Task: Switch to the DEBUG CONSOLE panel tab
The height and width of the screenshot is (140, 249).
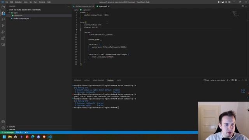Action: 98,80
